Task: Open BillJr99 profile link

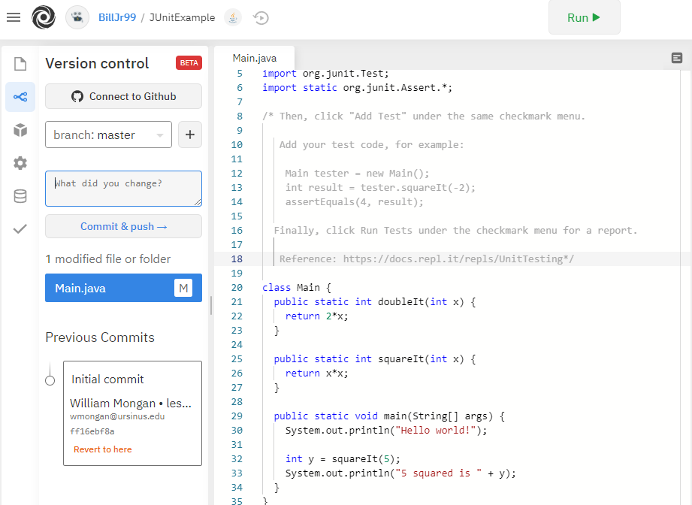Action: point(117,17)
